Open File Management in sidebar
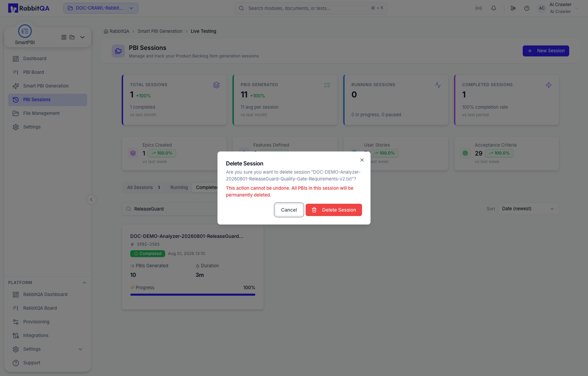 pos(48,113)
